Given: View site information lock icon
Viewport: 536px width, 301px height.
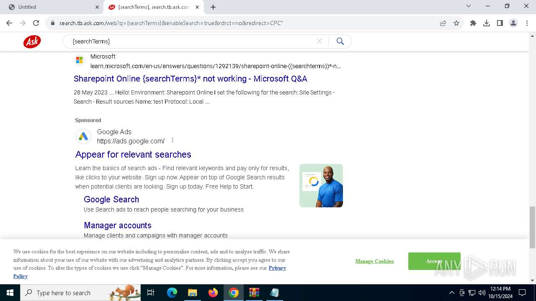Looking at the screenshot, I should [x=53, y=23].
